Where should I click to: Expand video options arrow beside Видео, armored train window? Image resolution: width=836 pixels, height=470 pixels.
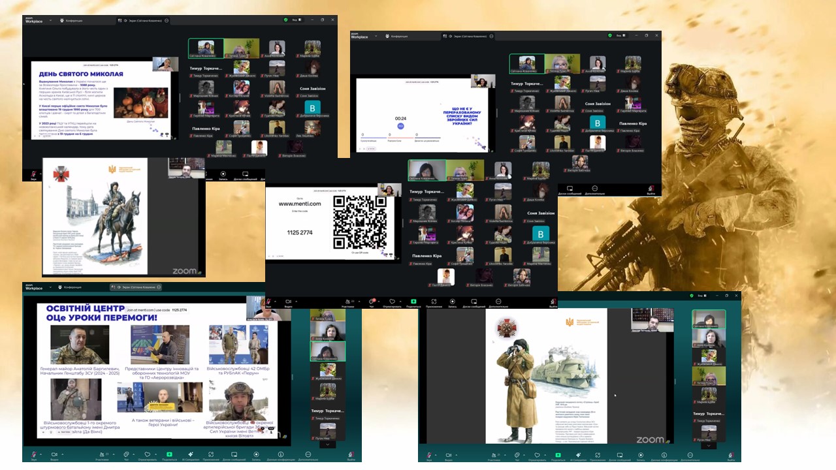[458, 454]
